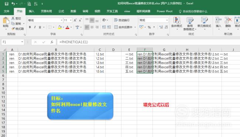Click the text Orientation icon
Viewport: 240px width, 137px height.
(104, 20)
